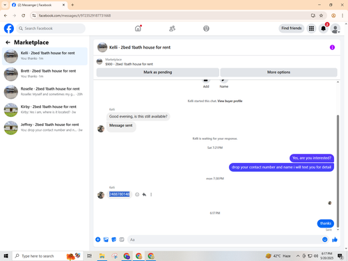The height and width of the screenshot is (261, 348).
Task: Go back from Marketplace chats list
Action: [8, 42]
